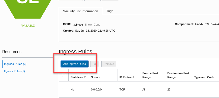Show the full OCID value

click(88, 25)
